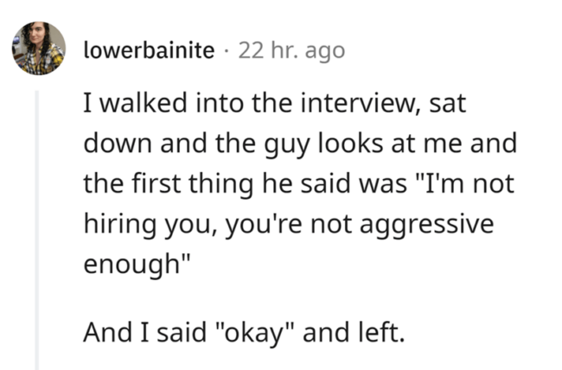The image size is (562, 370).
Task: Click the separator dot before the timestamp
Action: tap(227, 50)
